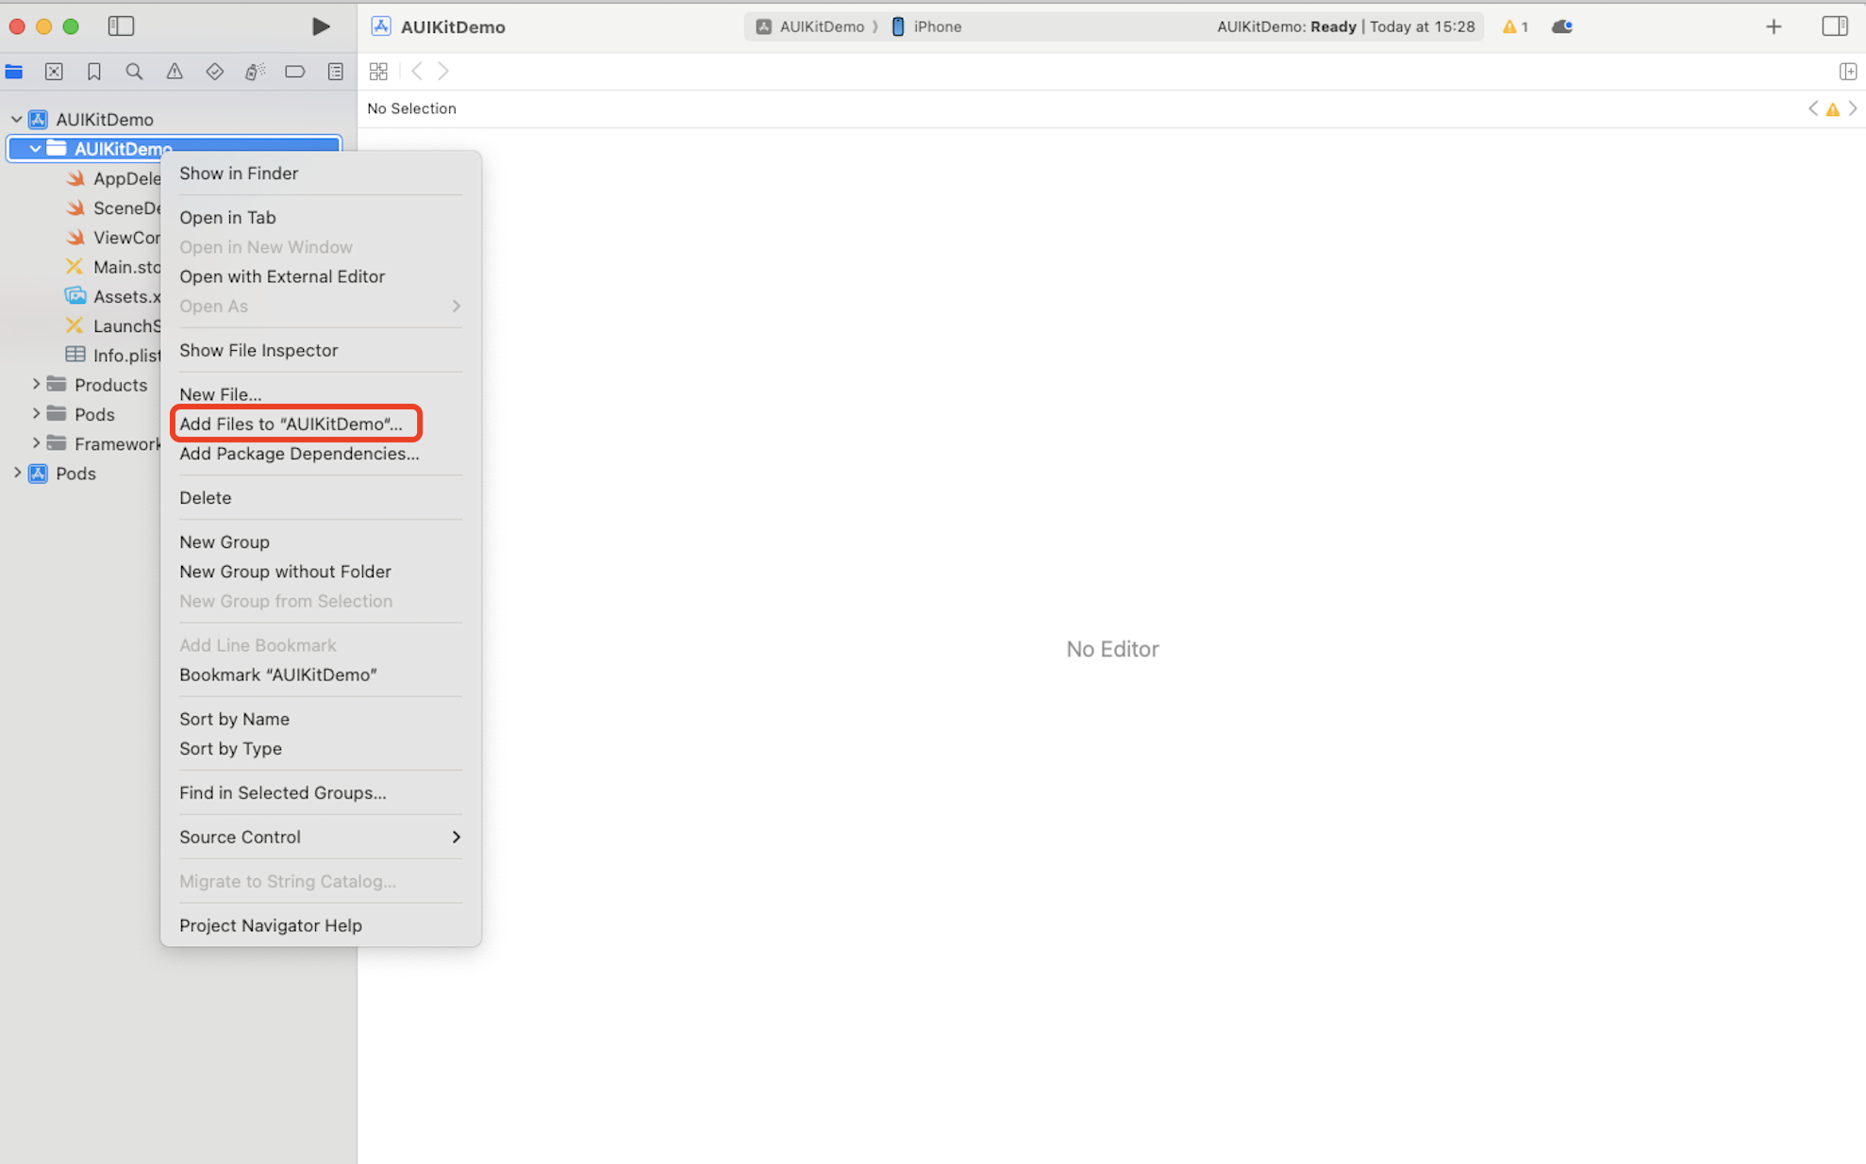Add an editor on the right
This screenshot has width=1866, height=1164.
pos(1848,72)
